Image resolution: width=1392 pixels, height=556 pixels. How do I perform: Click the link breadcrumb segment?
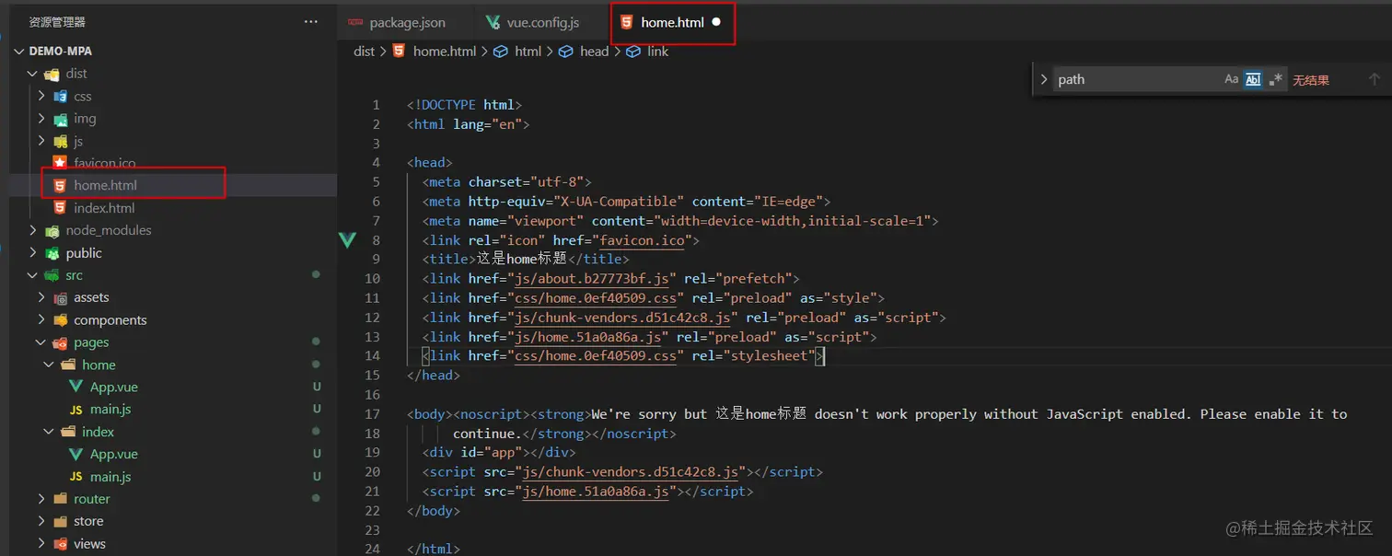(658, 52)
